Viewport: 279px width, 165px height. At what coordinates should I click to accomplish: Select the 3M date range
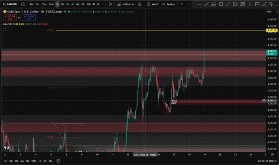(22, 161)
